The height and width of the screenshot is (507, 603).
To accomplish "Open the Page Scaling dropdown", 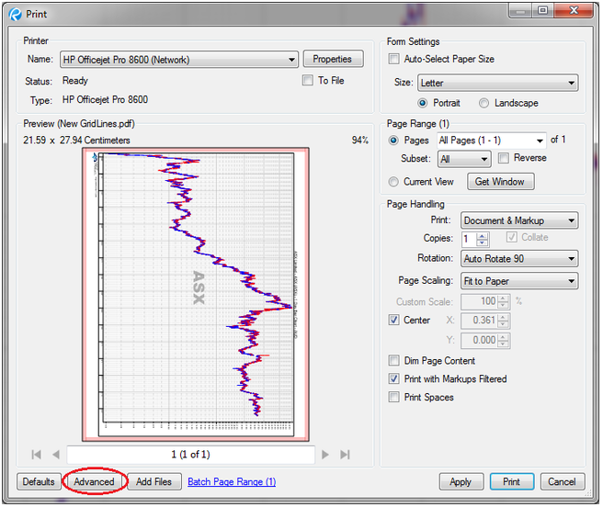I will [571, 281].
